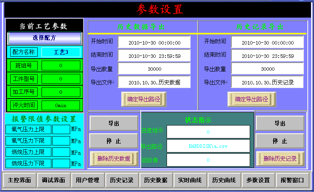
Task: Click the 班组号 value field
Action: click(x=61, y=66)
